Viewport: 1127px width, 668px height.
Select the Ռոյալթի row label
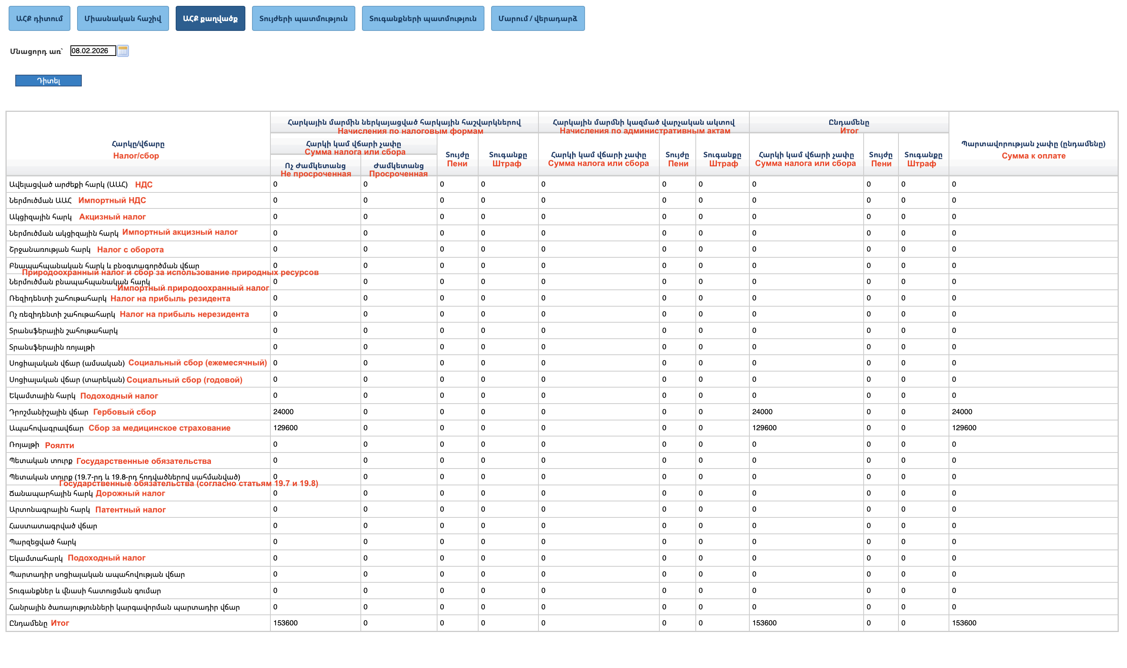pos(24,445)
